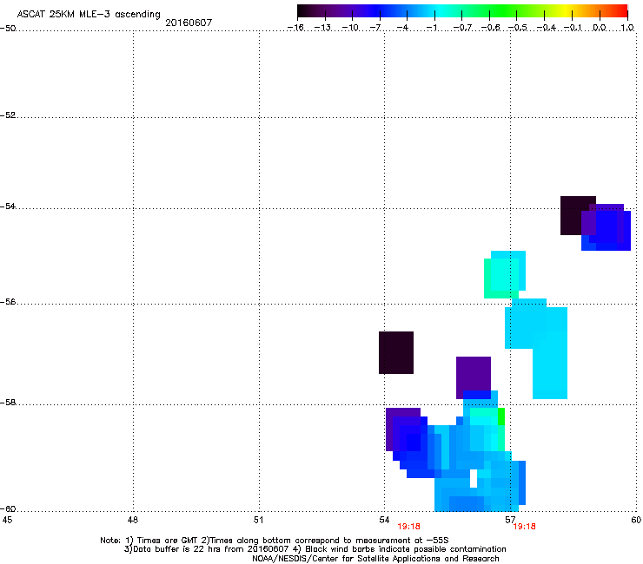Screen dimensions: 643x564
Task: Click color bar label 0.0
Action: 600,28
